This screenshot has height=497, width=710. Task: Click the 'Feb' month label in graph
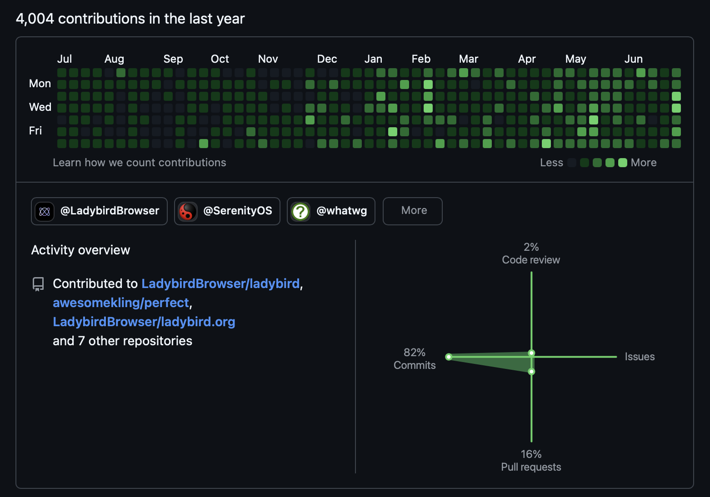click(x=421, y=59)
